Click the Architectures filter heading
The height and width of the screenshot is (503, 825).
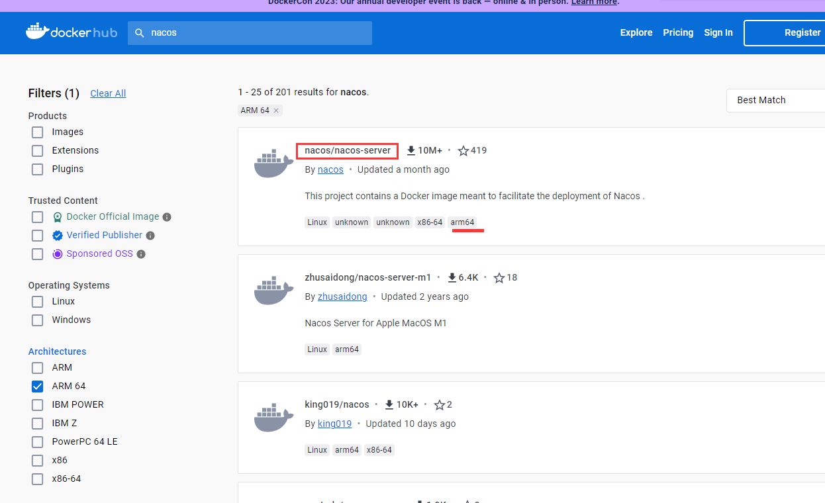[57, 351]
